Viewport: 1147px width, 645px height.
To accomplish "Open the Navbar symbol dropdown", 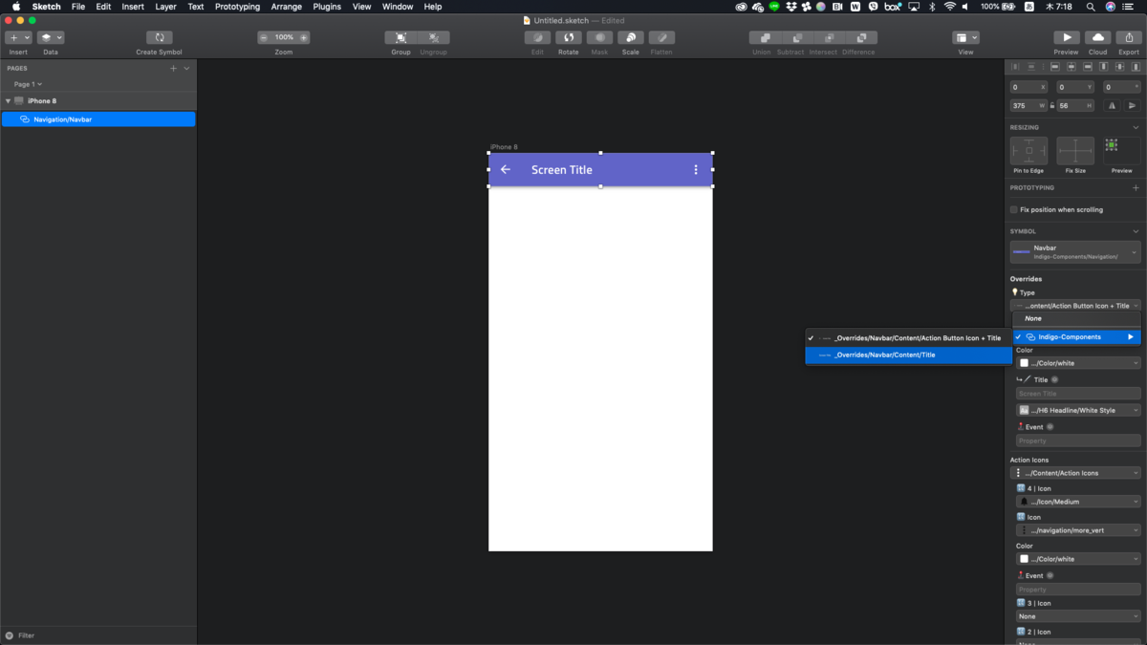I will tap(1075, 252).
